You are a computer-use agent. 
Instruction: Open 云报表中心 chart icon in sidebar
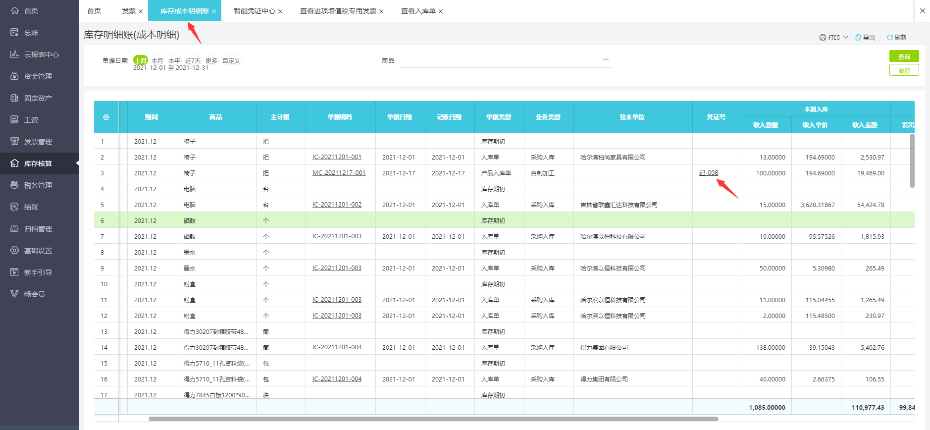click(14, 54)
